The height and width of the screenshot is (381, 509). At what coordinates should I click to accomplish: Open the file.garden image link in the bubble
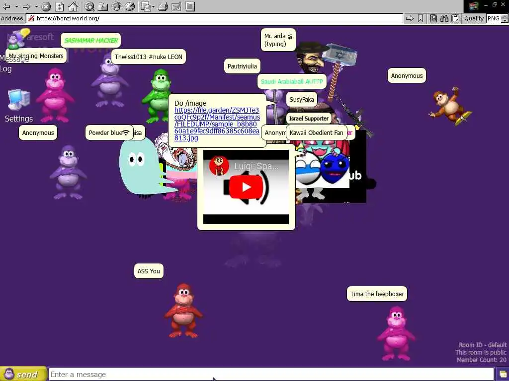click(217, 124)
